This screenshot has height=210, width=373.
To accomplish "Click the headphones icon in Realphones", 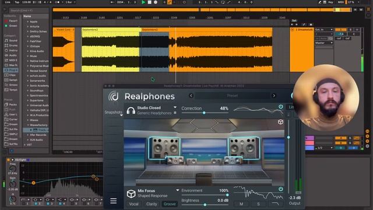I will pyautogui.click(x=131, y=110).
